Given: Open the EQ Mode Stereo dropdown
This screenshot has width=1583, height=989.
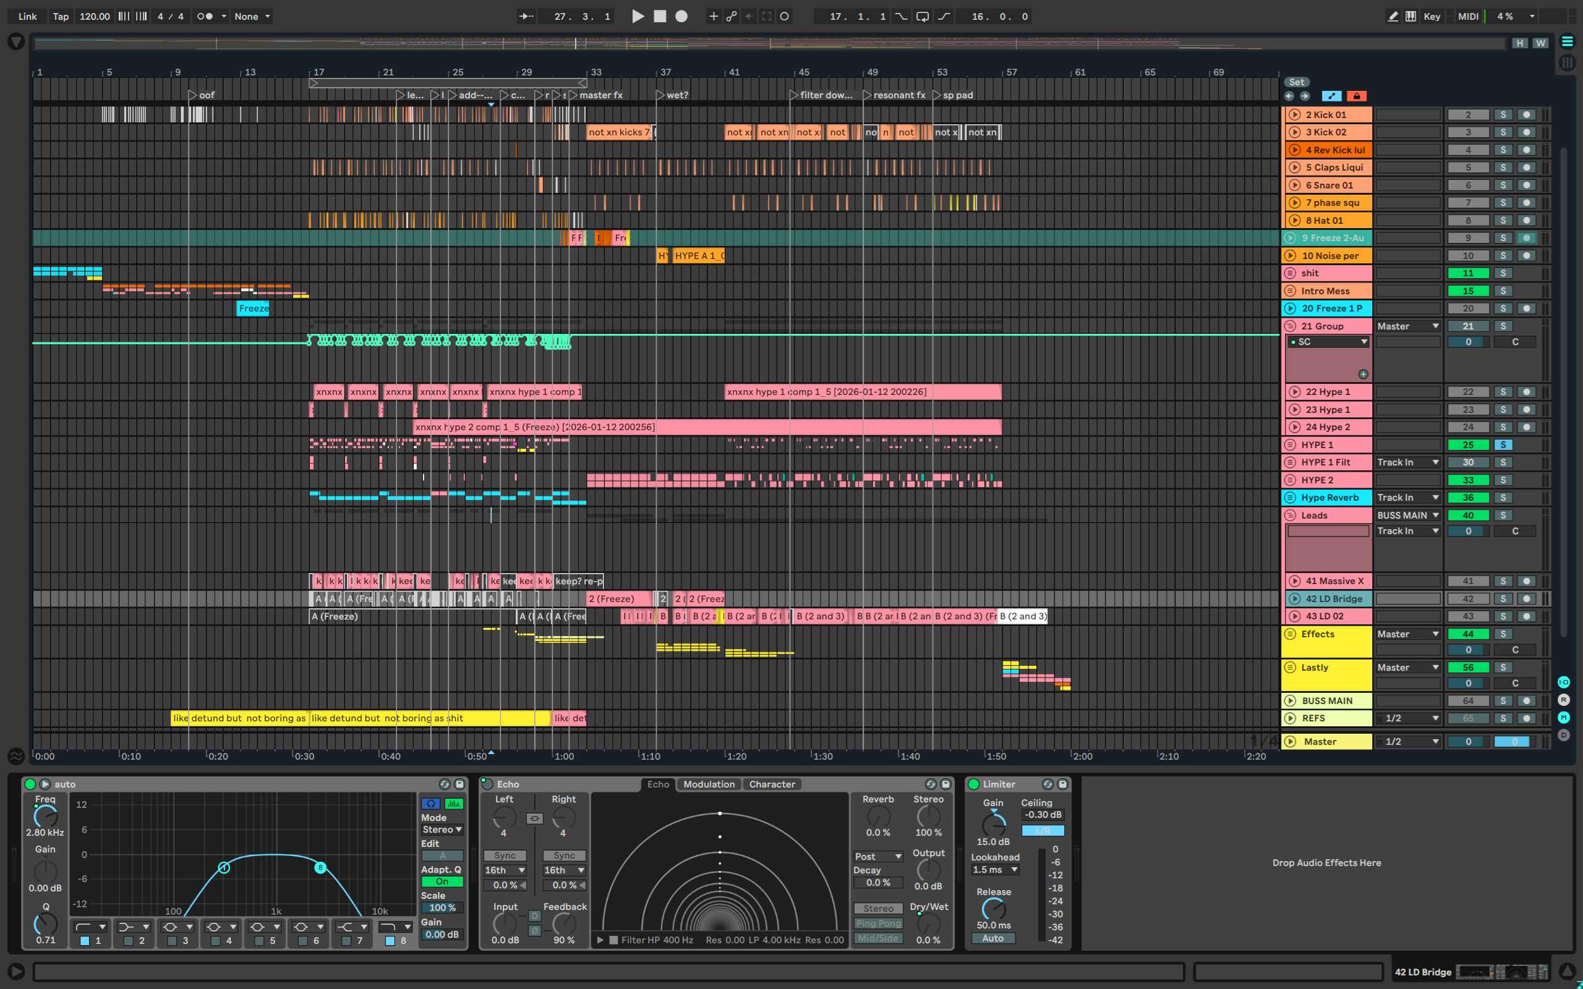Looking at the screenshot, I should click(442, 830).
